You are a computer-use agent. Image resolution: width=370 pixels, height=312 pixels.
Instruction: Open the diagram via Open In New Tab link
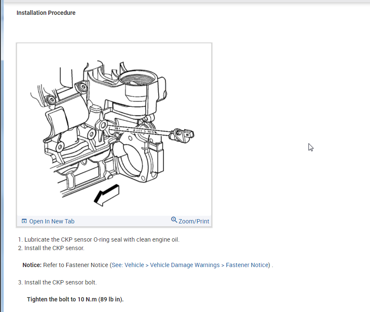click(52, 221)
